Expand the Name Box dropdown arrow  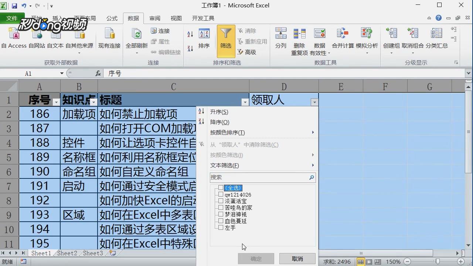click(x=62, y=74)
